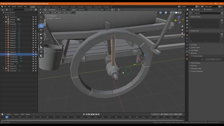Open the Select Box drag dropdown
This screenshot has height=126, width=224.
coord(83,10)
